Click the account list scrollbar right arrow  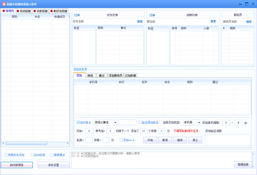(68, 143)
